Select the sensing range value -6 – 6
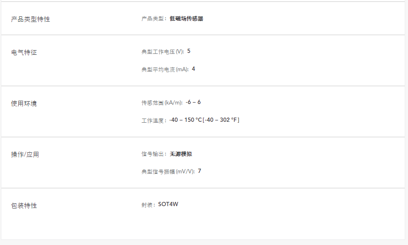This screenshot has height=245, width=408. click(193, 102)
